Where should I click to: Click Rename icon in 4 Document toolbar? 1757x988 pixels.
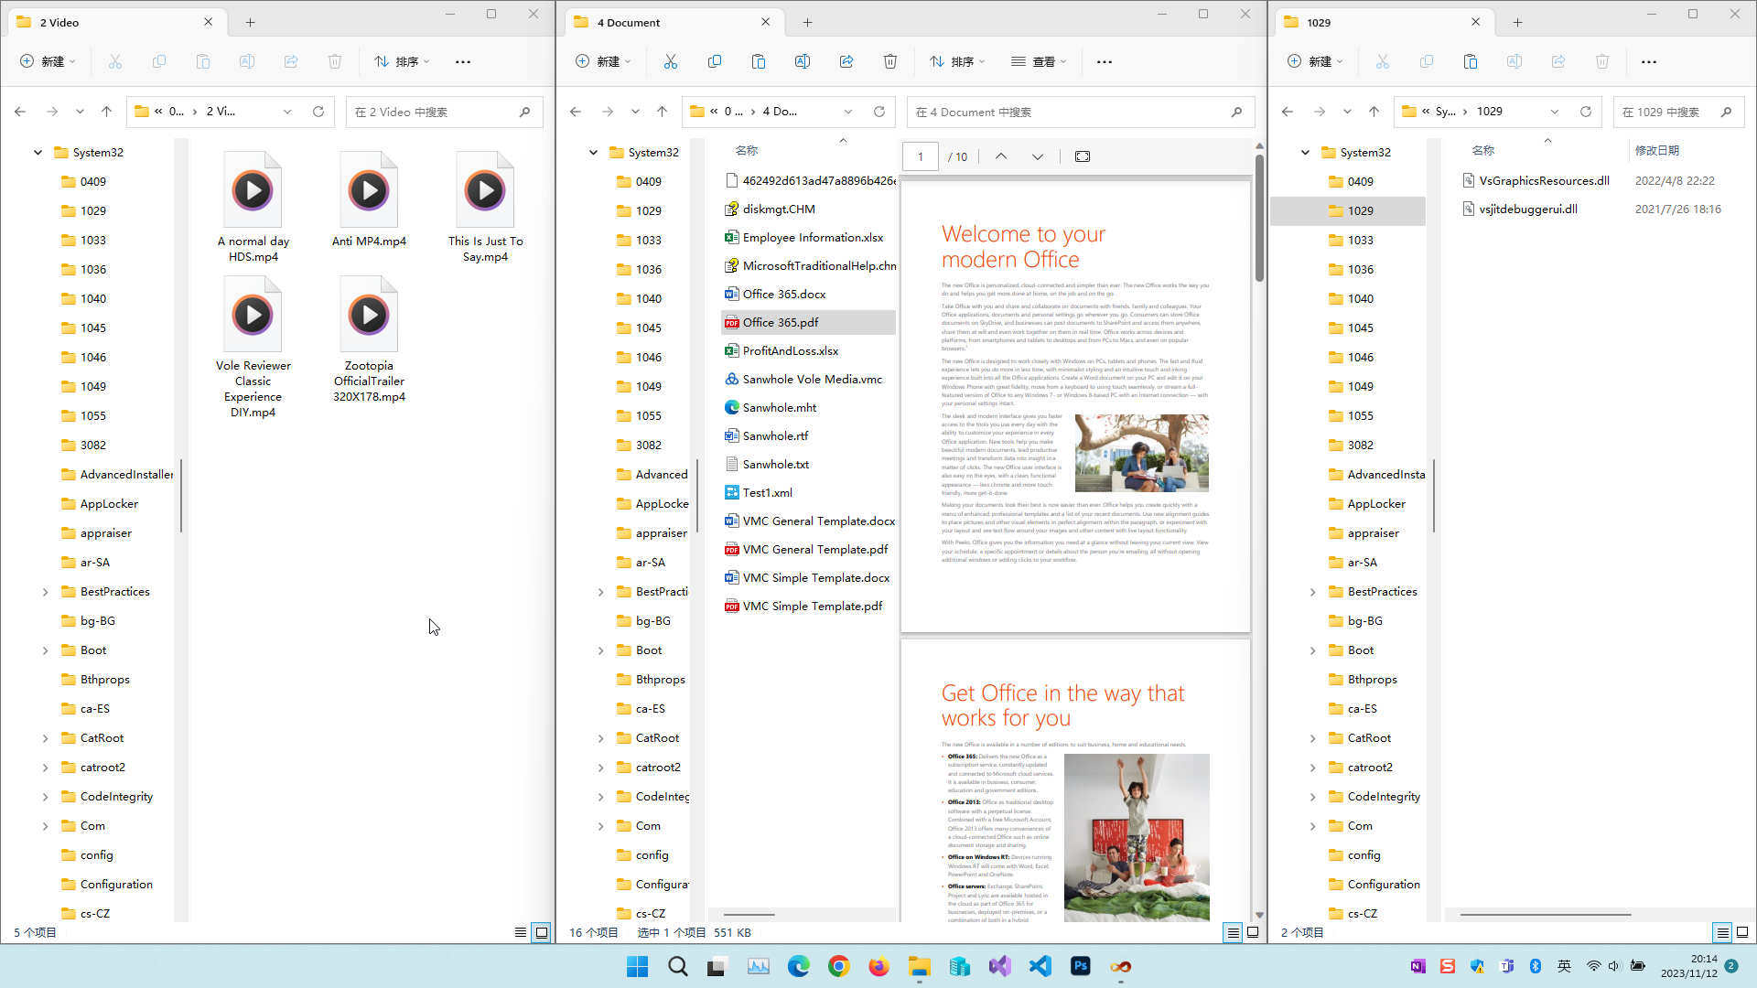point(803,61)
